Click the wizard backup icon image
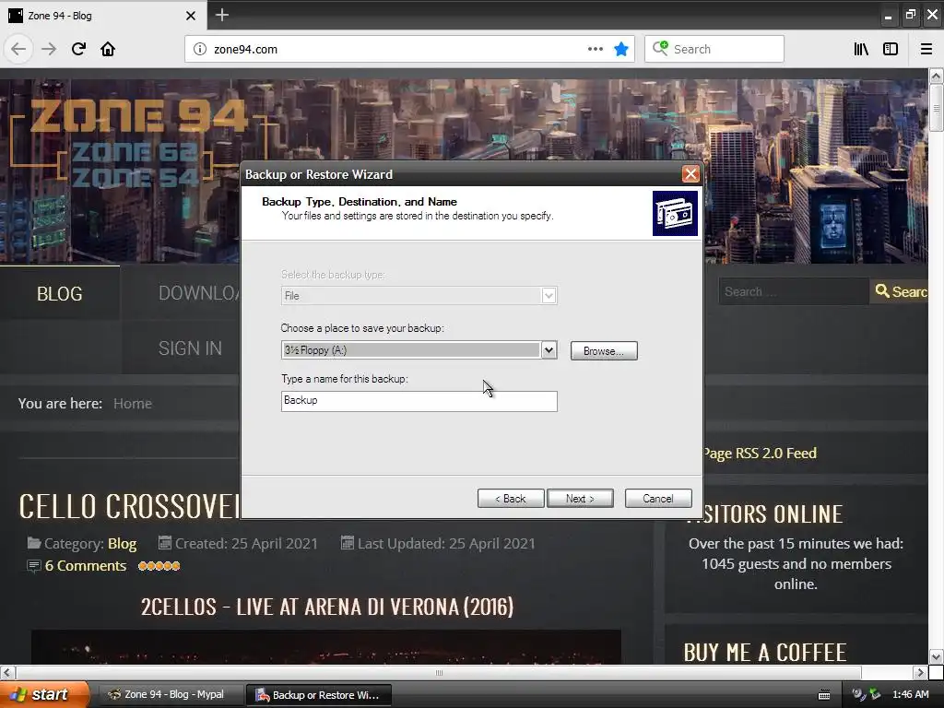This screenshot has height=708, width=944. [x=675, y=213]
